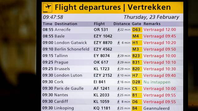198x111 pixels.
Task: Click the walking icon beside Arrecife's 22 min
Action: (118, 30)
